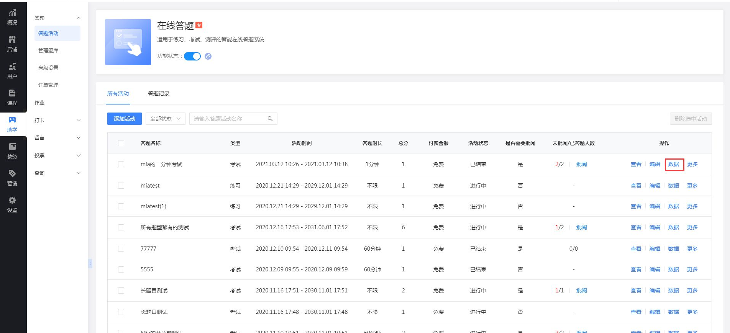Viewport: 730px width, 333px height.
Task: Check the box for 长题目测试 17:51 row
Action: pos(121,291)
